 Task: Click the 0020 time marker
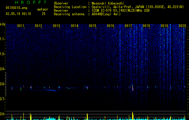click(x=182, y=25)
